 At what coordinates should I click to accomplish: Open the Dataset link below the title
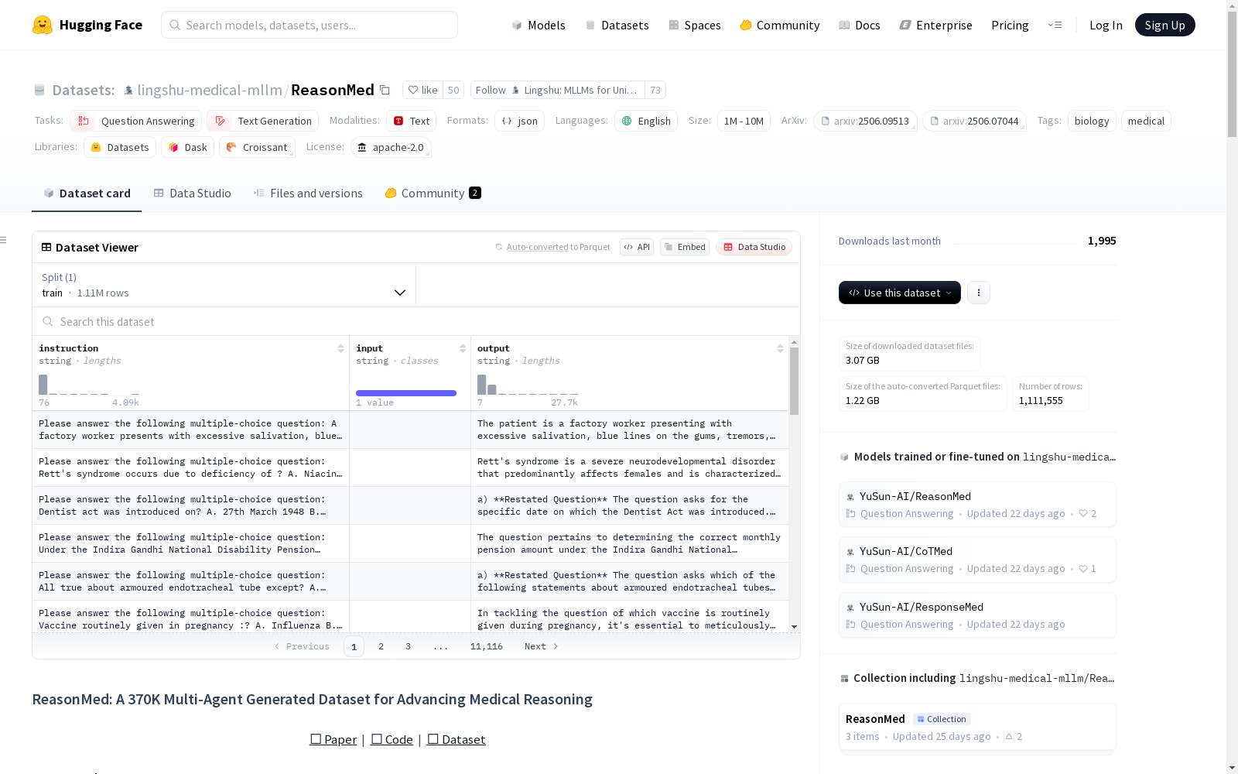[457, 739]
